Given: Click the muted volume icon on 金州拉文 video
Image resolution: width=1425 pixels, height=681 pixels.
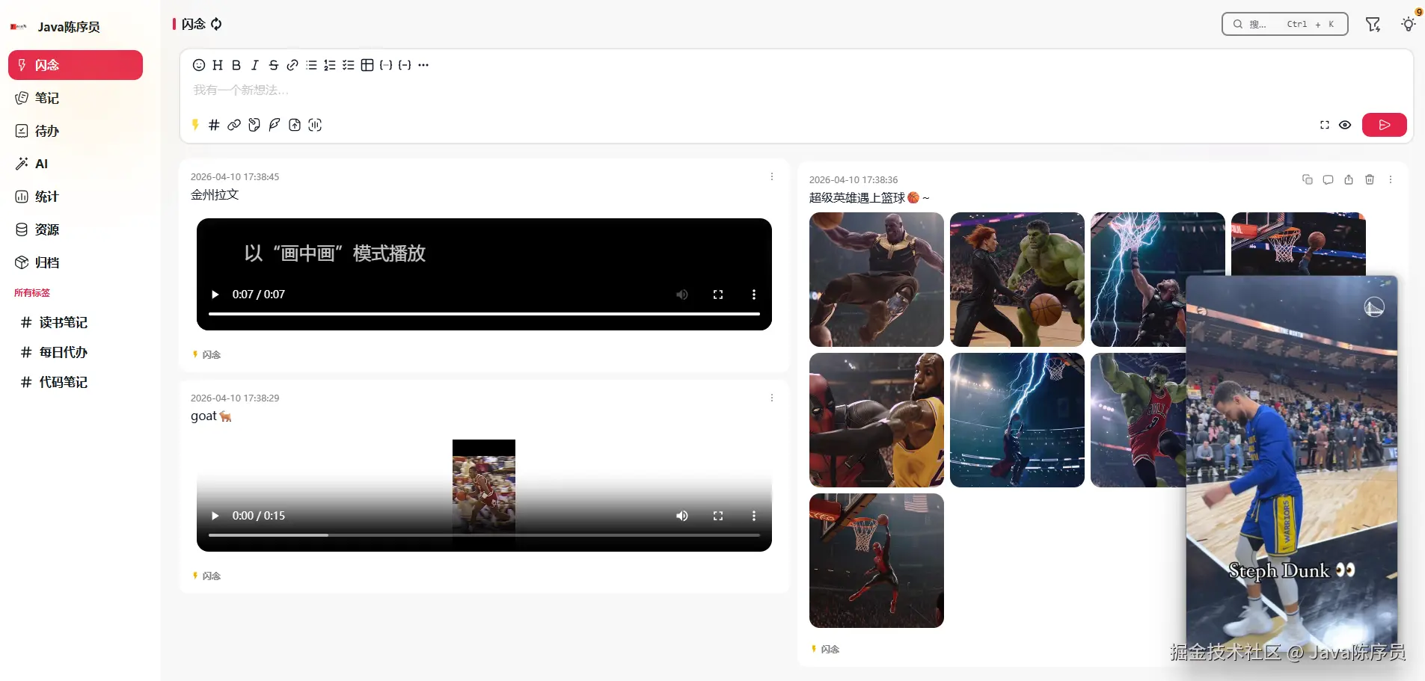Looking at the screenshot, I should pyautogui.click(x=682, y=295).
